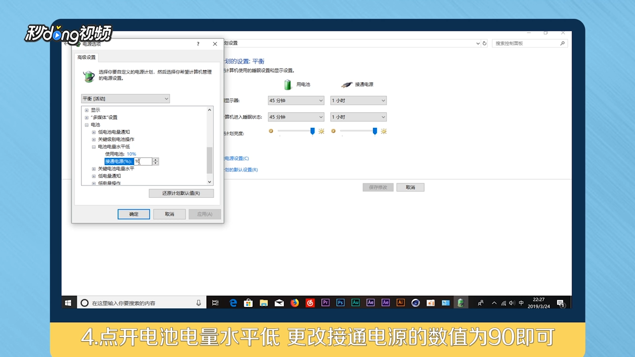Viewport: 635px width, 357px height.
Task: Click 取消 in the edit plan window
Action: pos(410,187)
